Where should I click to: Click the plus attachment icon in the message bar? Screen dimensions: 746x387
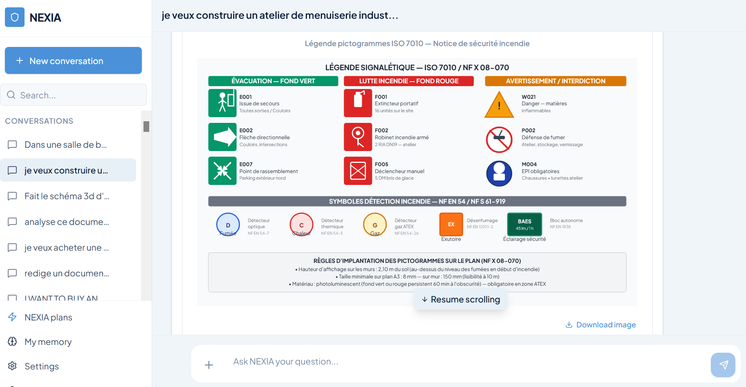209,365
